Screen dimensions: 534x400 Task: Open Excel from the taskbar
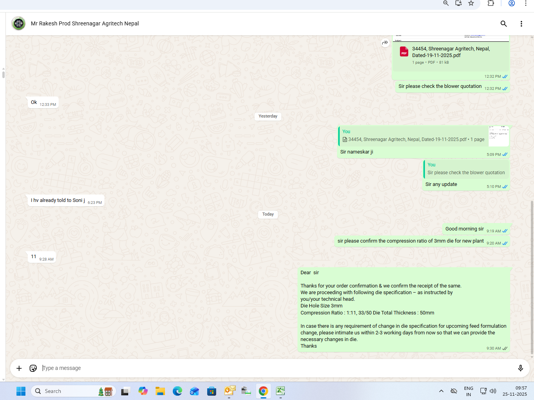[280, 391]
